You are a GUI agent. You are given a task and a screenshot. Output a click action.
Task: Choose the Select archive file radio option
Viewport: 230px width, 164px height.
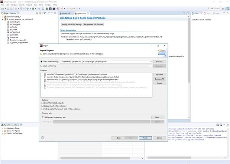(42, 66)
